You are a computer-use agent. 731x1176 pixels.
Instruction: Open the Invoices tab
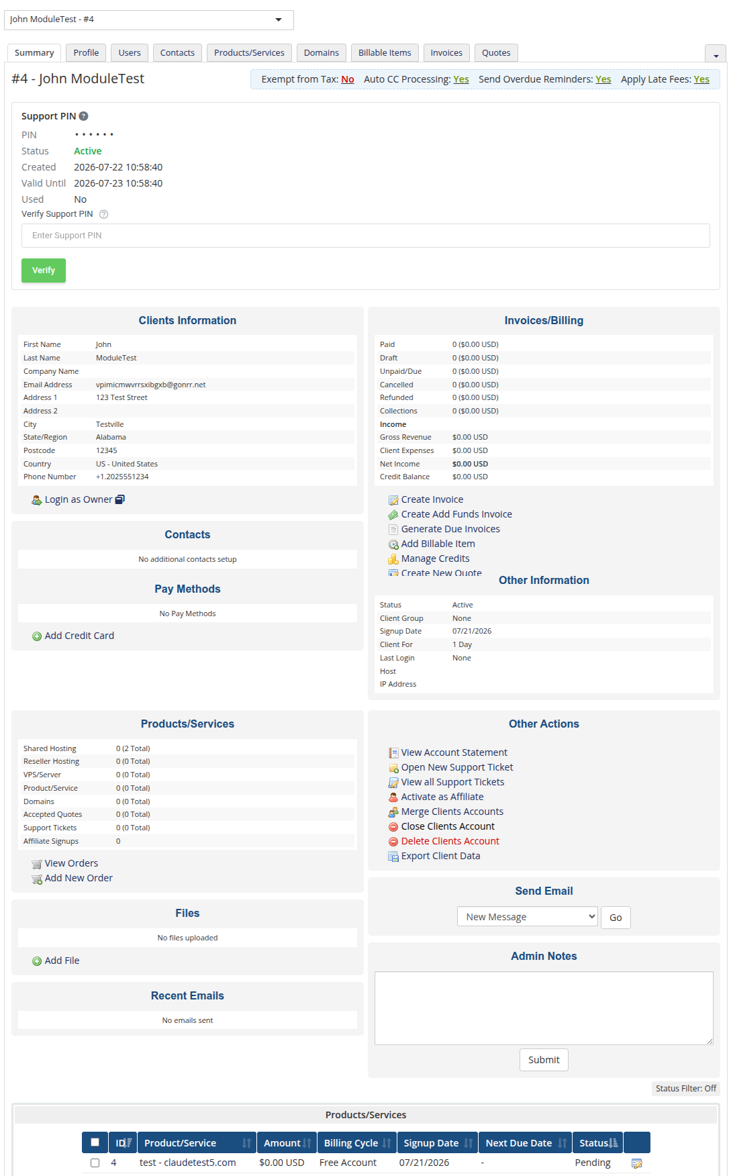pyautogui.click(x=446, y=53)
